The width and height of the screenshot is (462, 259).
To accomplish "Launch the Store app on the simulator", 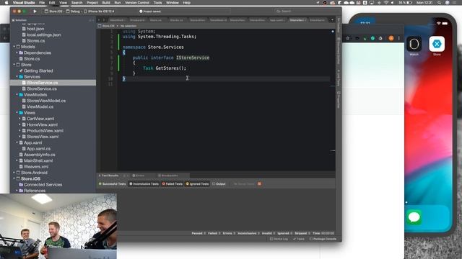I will pos(437,44).
